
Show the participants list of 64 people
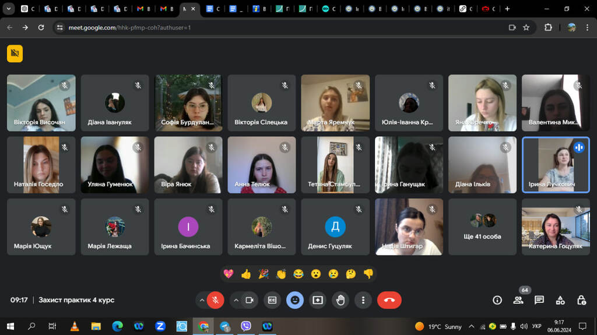[x=518, y=300]
